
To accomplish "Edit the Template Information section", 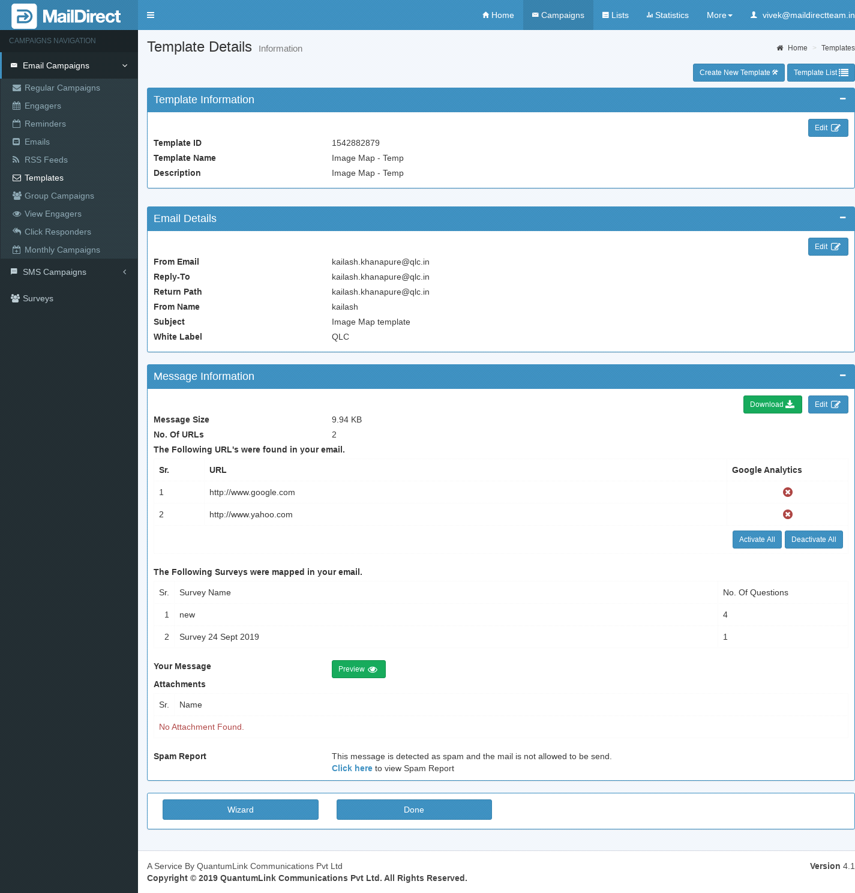I will pyautogui.click(x=827, y=128).
